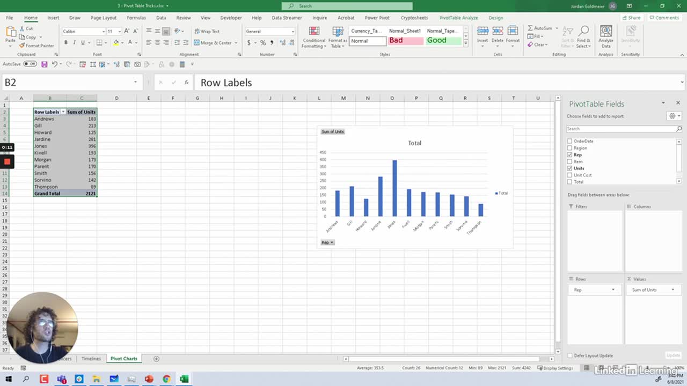Open Excel from the Windows taskbar
Viewport: 687px width, 386px height.
184,379
